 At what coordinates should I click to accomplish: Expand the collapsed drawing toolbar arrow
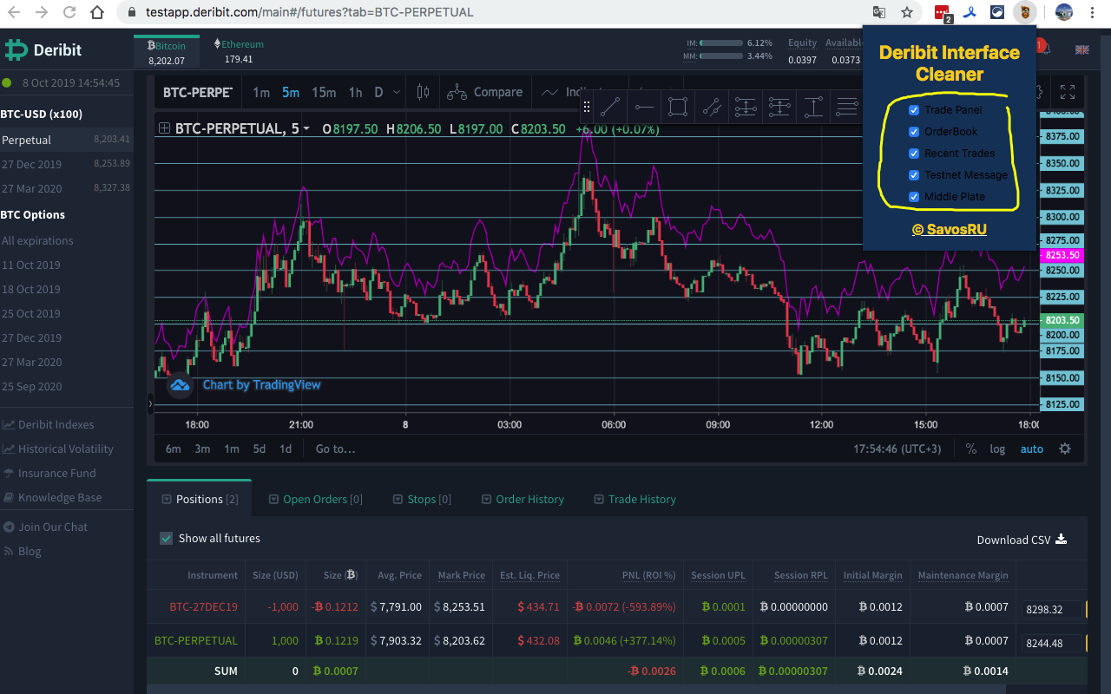point(150,403)
